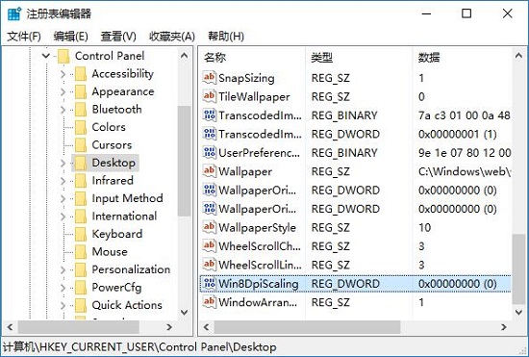
Task: Click the 数据 column header
Action: [x=462, y=58]
